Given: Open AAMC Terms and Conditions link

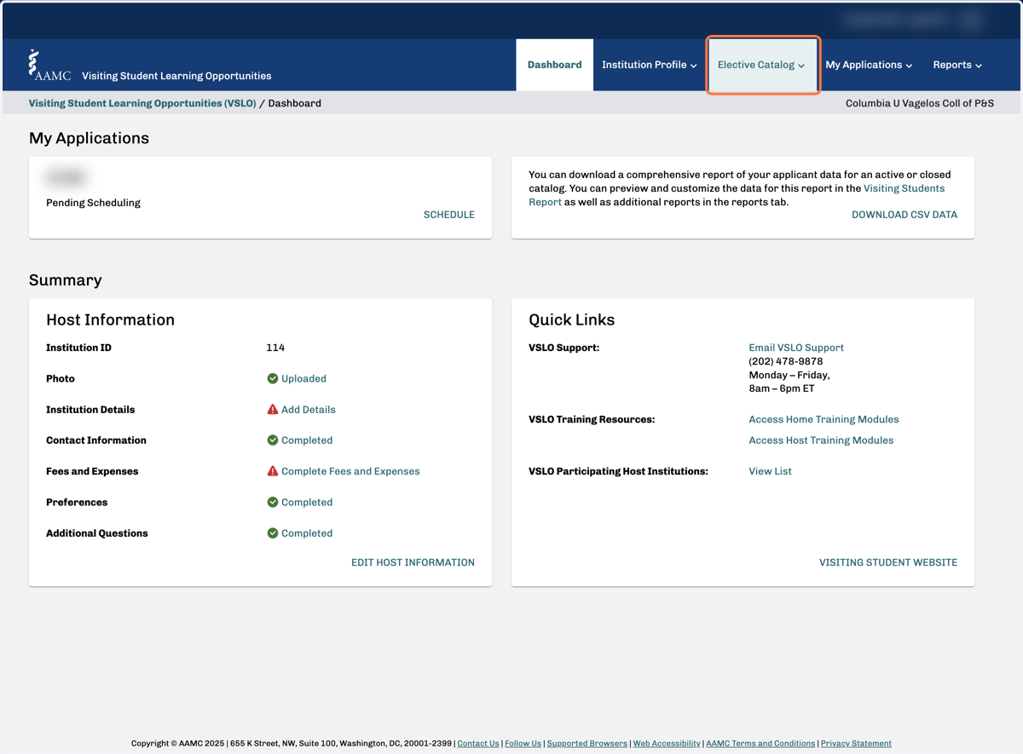Looking at the screenshot, I should pos(760,744).
